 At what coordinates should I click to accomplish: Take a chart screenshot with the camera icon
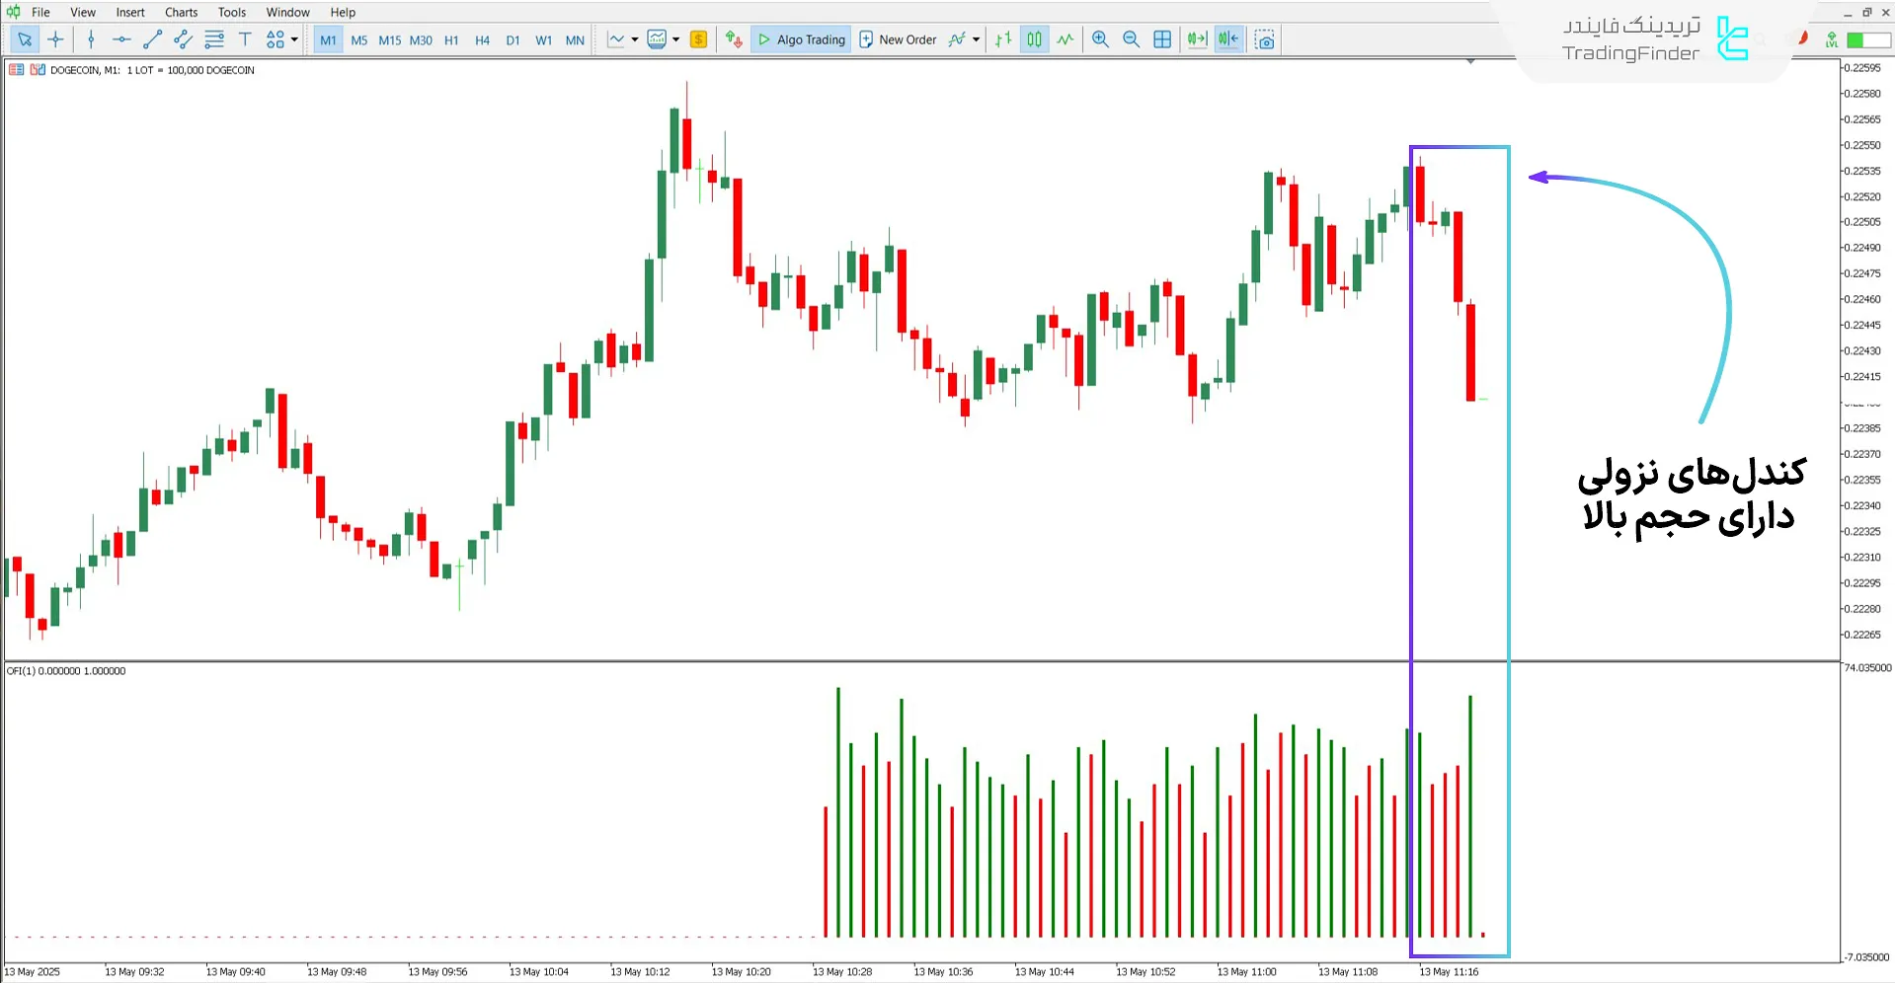pyautogui.click(x=1265, y=39)
